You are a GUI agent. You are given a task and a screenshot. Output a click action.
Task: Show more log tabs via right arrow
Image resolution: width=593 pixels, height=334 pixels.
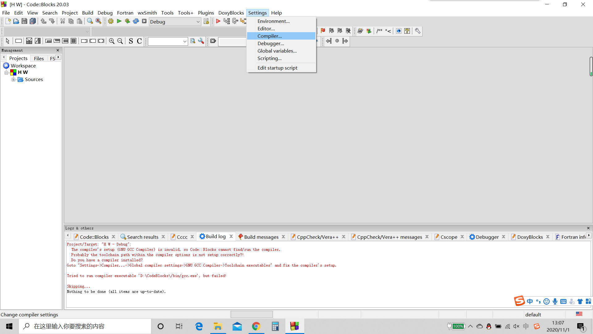click(589, 236)
